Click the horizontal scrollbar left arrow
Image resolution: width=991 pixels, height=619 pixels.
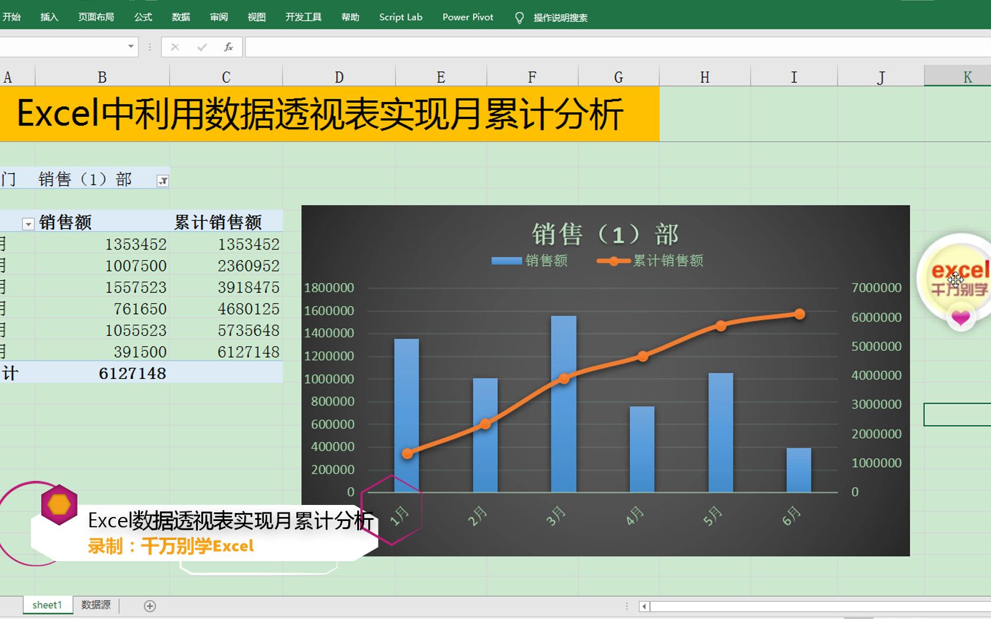coord(643,606)
